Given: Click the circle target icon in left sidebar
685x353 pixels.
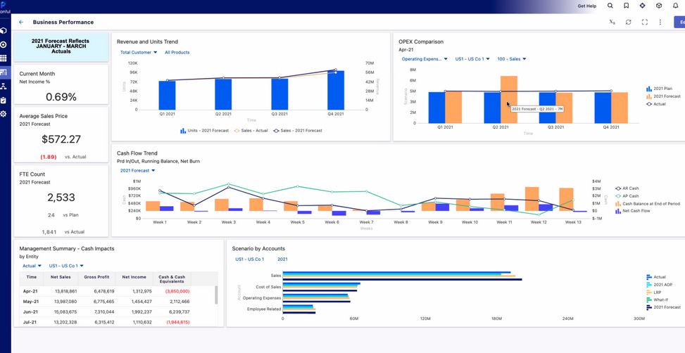Looking at the screenshot, I should (x=4, y=44).
